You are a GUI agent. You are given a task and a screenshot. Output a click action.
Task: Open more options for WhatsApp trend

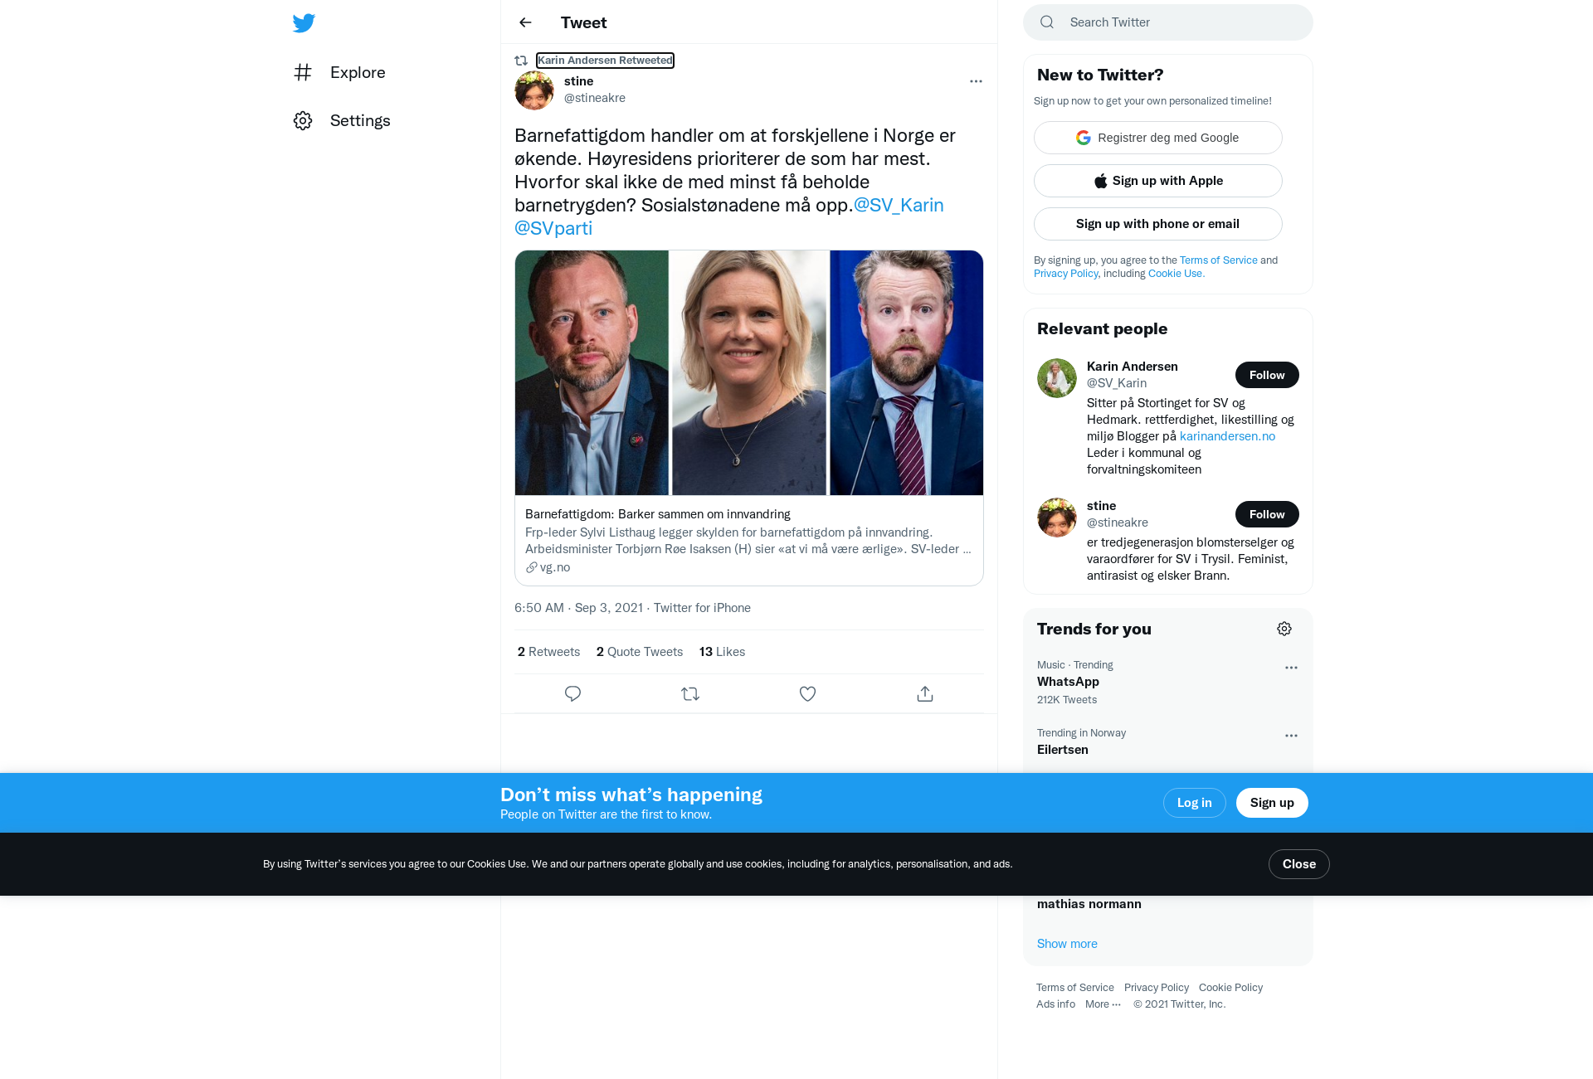tap(1291, 668)
